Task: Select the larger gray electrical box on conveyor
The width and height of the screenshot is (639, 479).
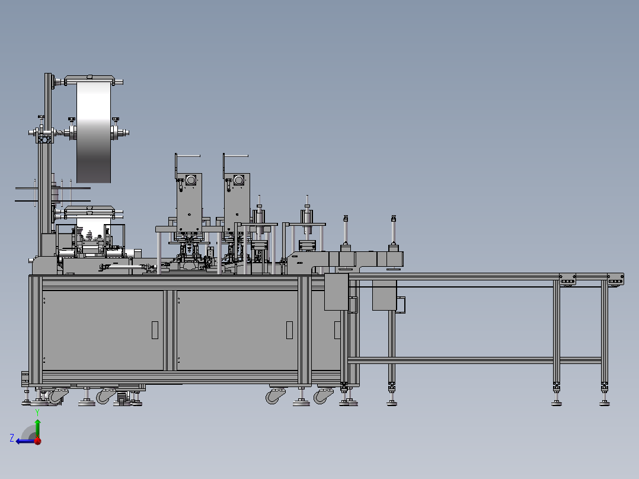Action: tap(337, 292)
